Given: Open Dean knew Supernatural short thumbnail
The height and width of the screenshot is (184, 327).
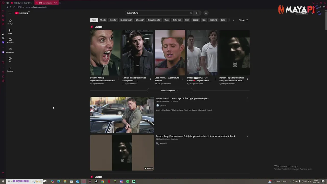Looking at the screenshot, I should (170, 53).
